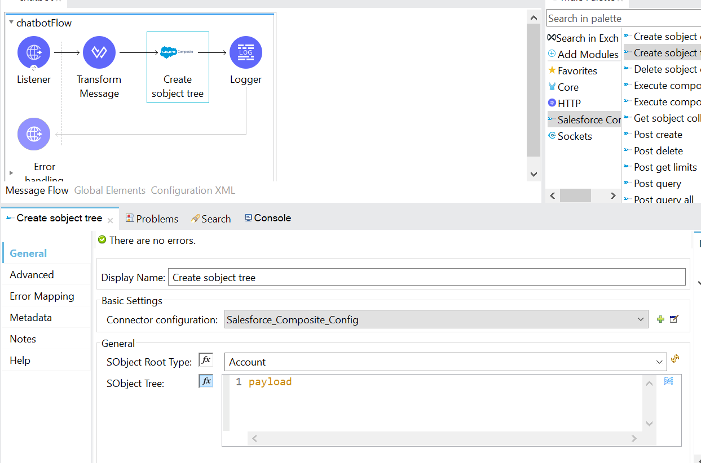This screenshot has width=701, height=463.
Task: Open the Advanced settings section
Action: click(32, 275)
